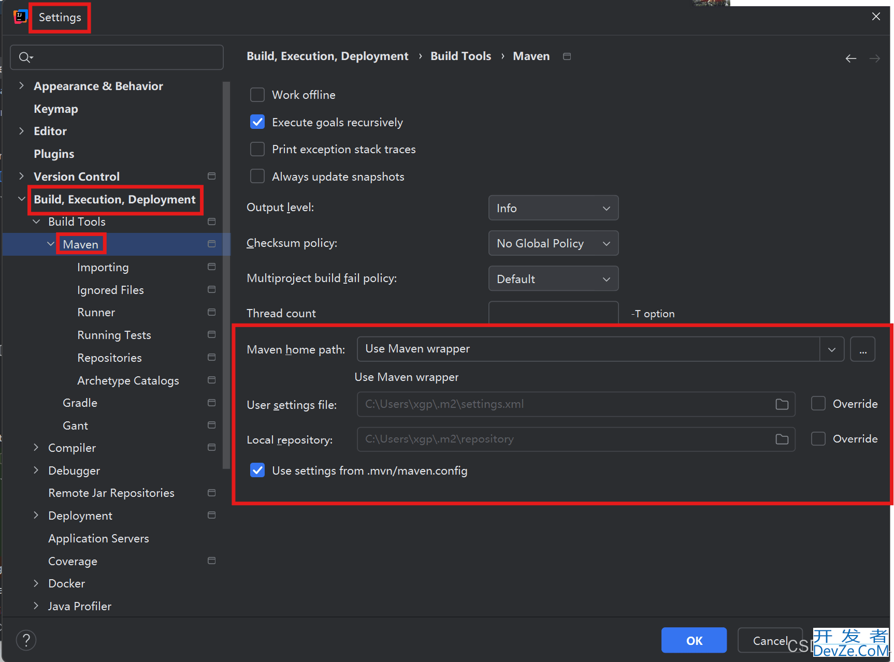This screenshot has height=662, width=894.
Task: Collapse Build, Execution, Deployment section
Action: (21, 199)
